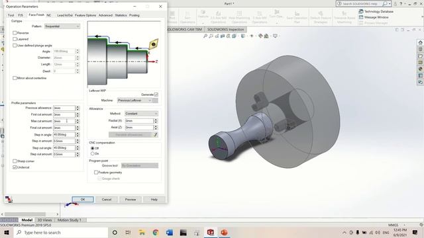Click the Max cut amount spinner

(x=78, y=121)
